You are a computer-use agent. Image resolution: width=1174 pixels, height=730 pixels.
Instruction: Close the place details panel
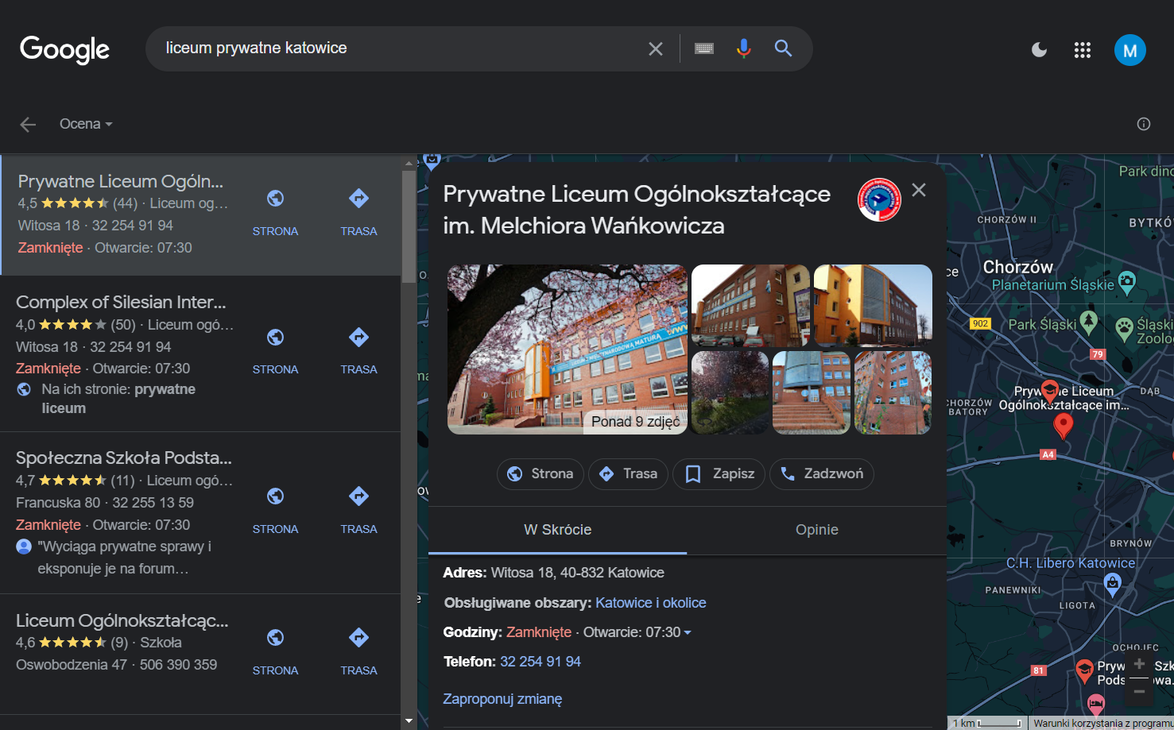(919, 190)
